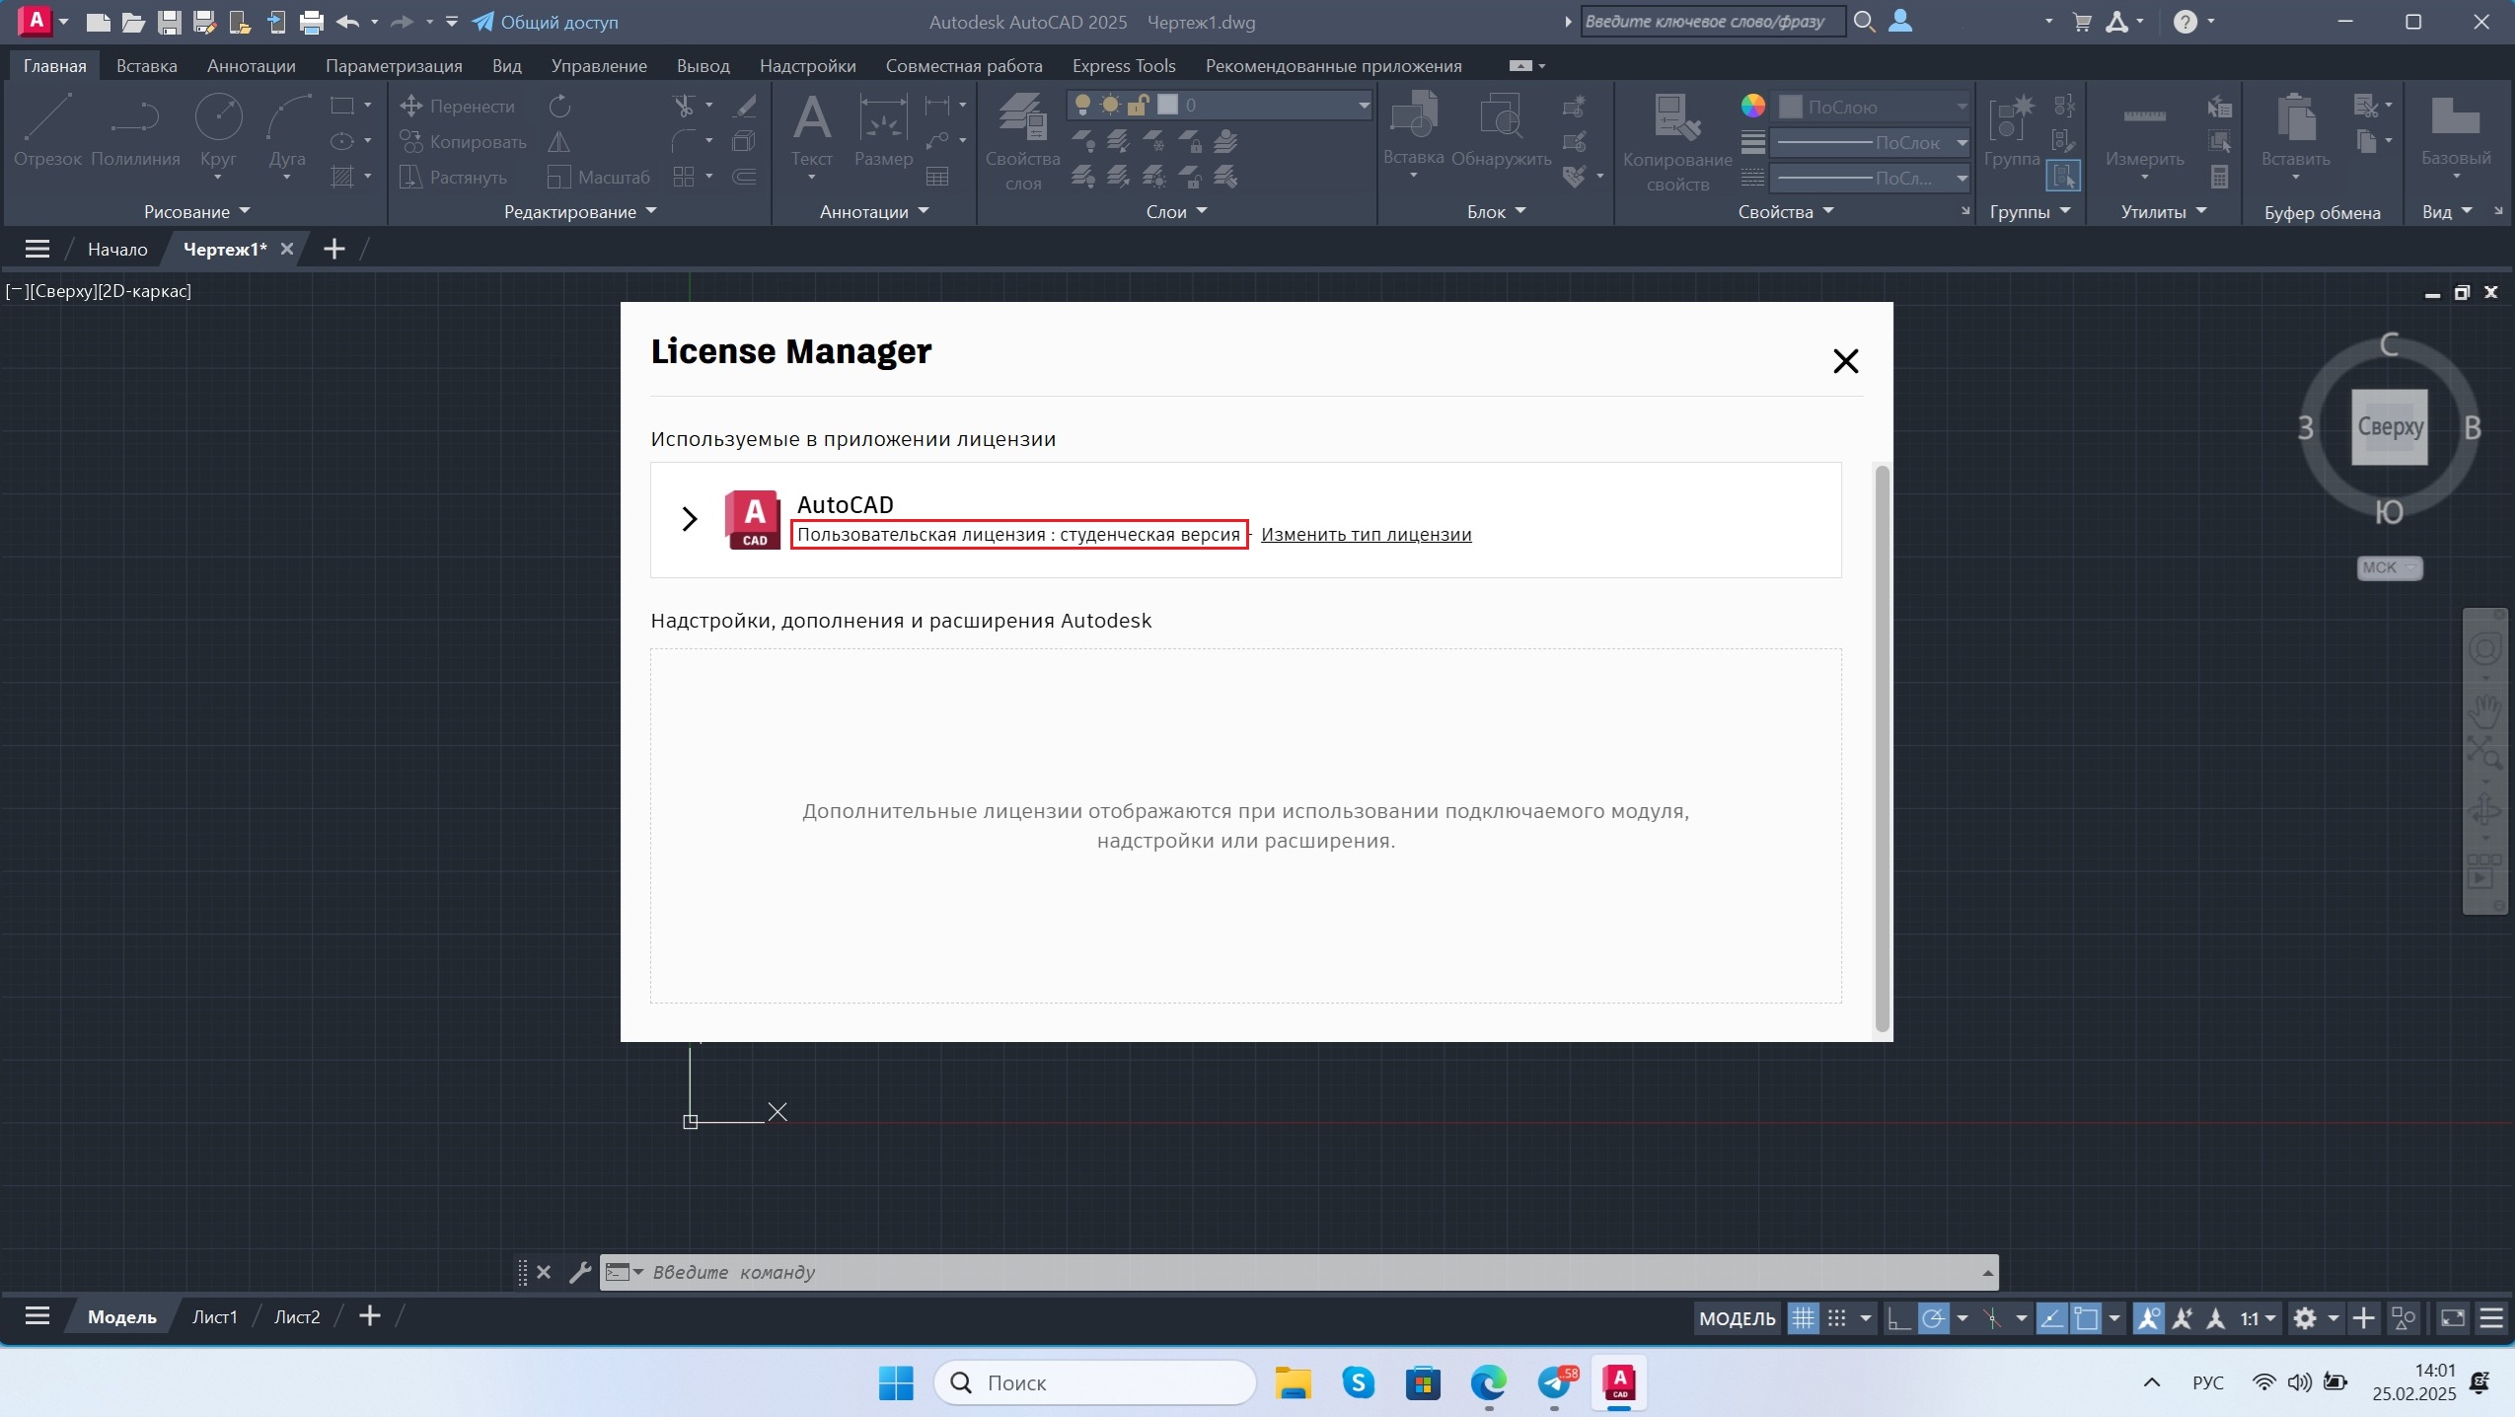Click the help question mark icon
Viewport: 2515px width, 1417px height.
[2185, 22]
